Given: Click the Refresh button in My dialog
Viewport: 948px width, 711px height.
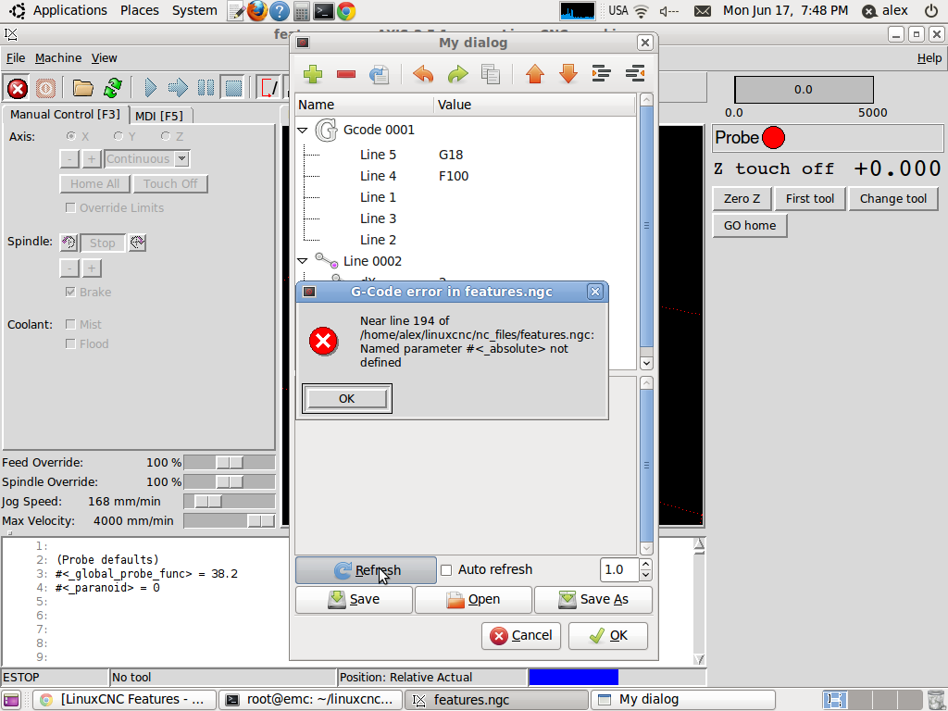Looking at the screenshot, I should (x=366, y=570).
